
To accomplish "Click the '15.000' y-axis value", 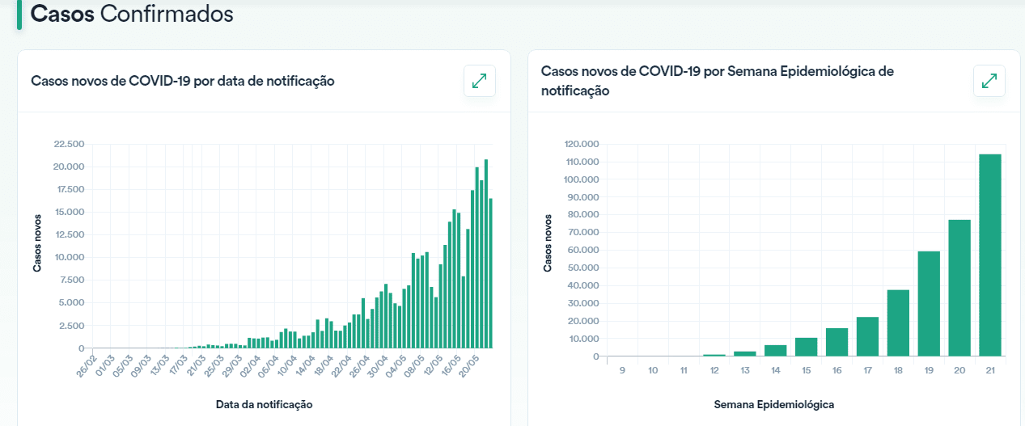I will tap(69, 212).
